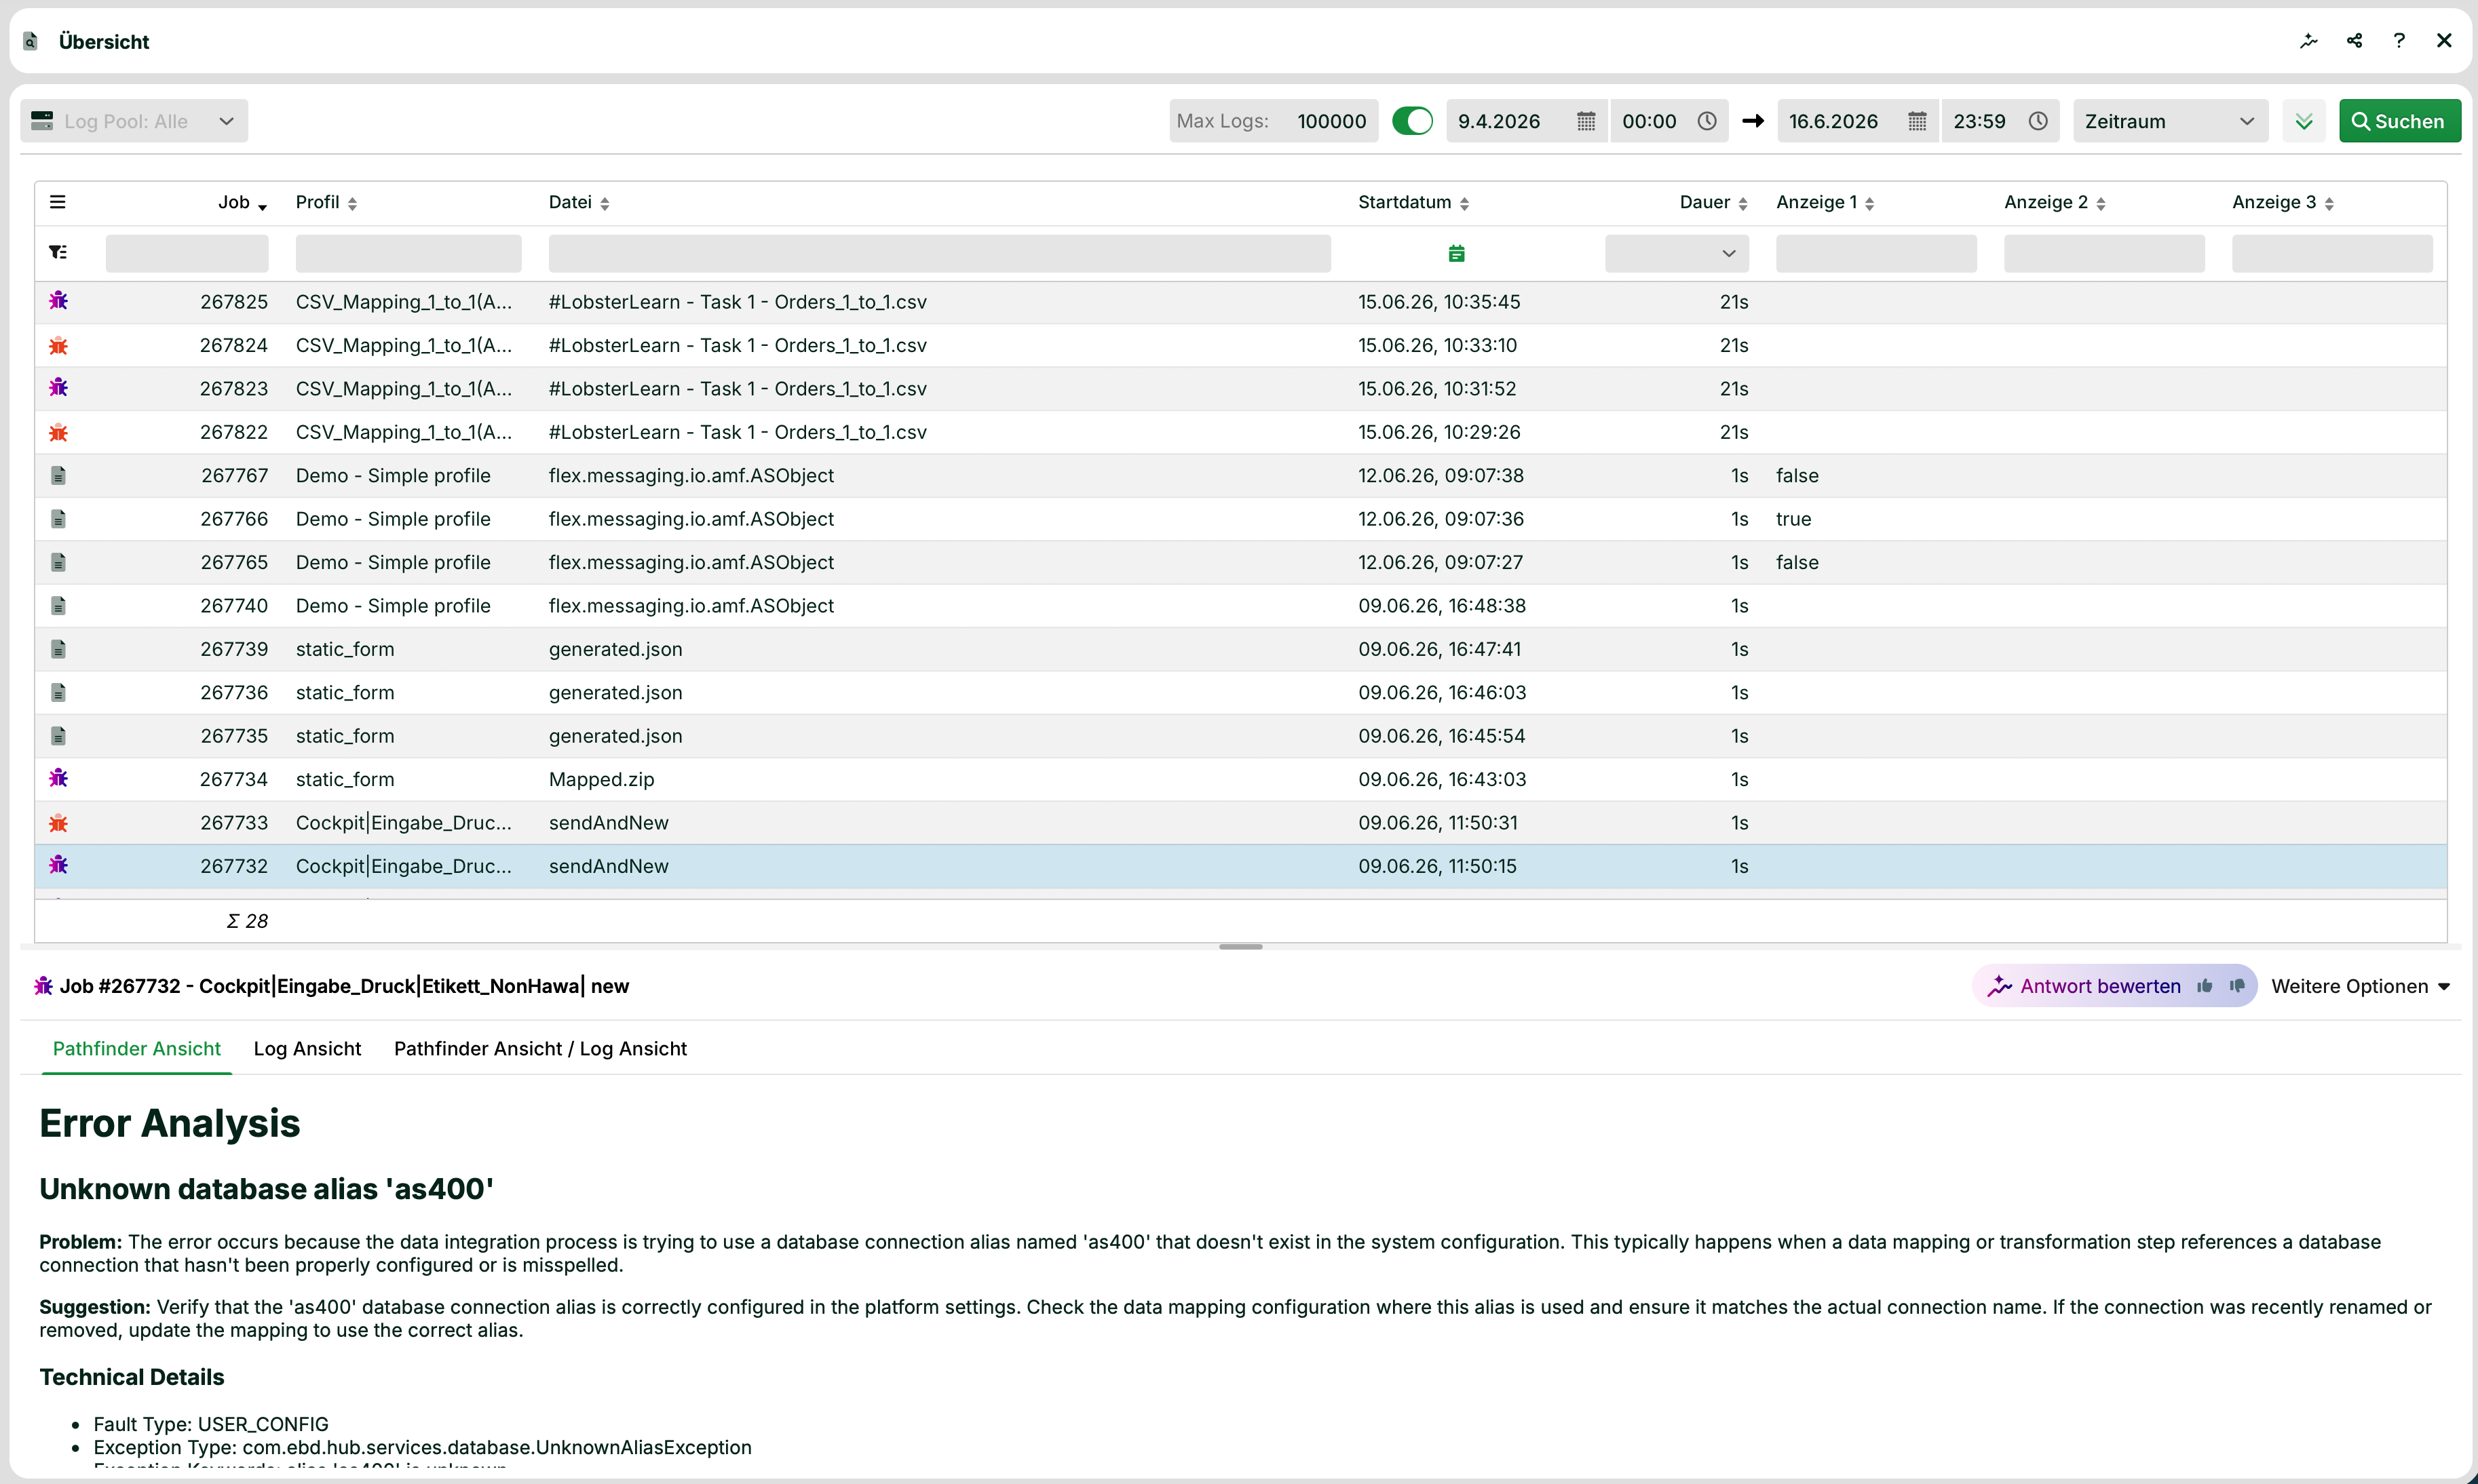The height and width of the screenshot is (1484, 2478).
Task: Open the Zeitraum dropdown
Action: pyautogui.click(x=2170, y=121)
